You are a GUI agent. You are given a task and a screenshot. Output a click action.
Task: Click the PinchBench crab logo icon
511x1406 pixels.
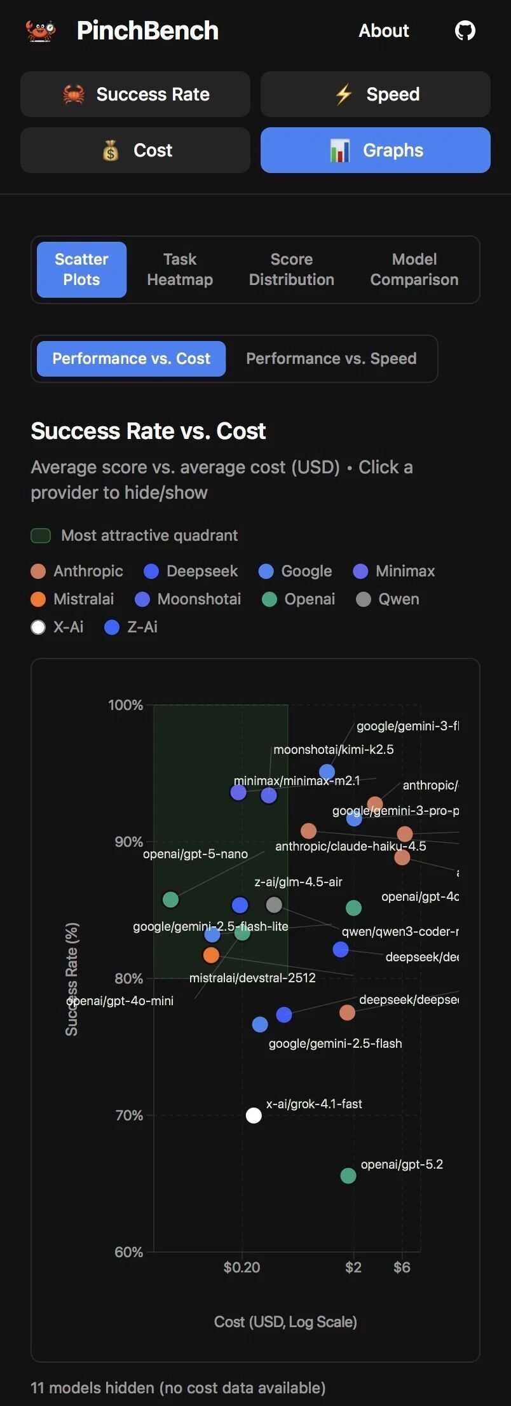pos(41,31)
